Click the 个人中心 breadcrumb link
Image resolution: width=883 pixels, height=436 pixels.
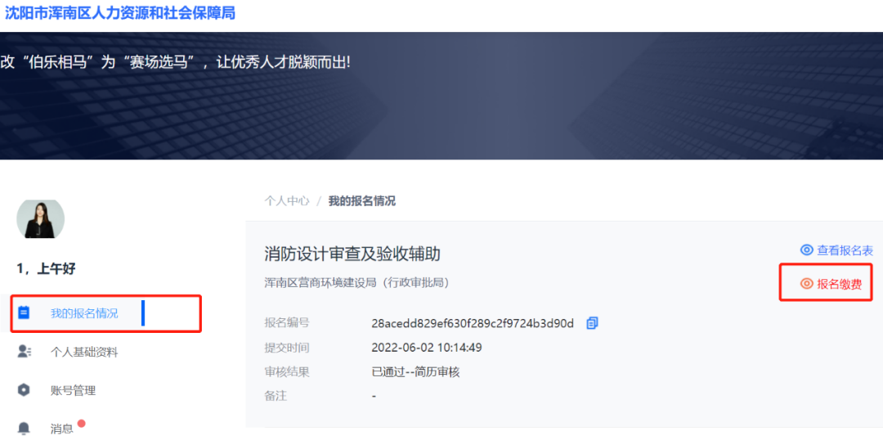point(287,200)
